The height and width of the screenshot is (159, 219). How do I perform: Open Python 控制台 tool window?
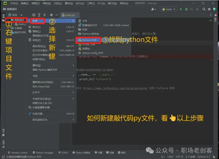(x=81, y=152)
